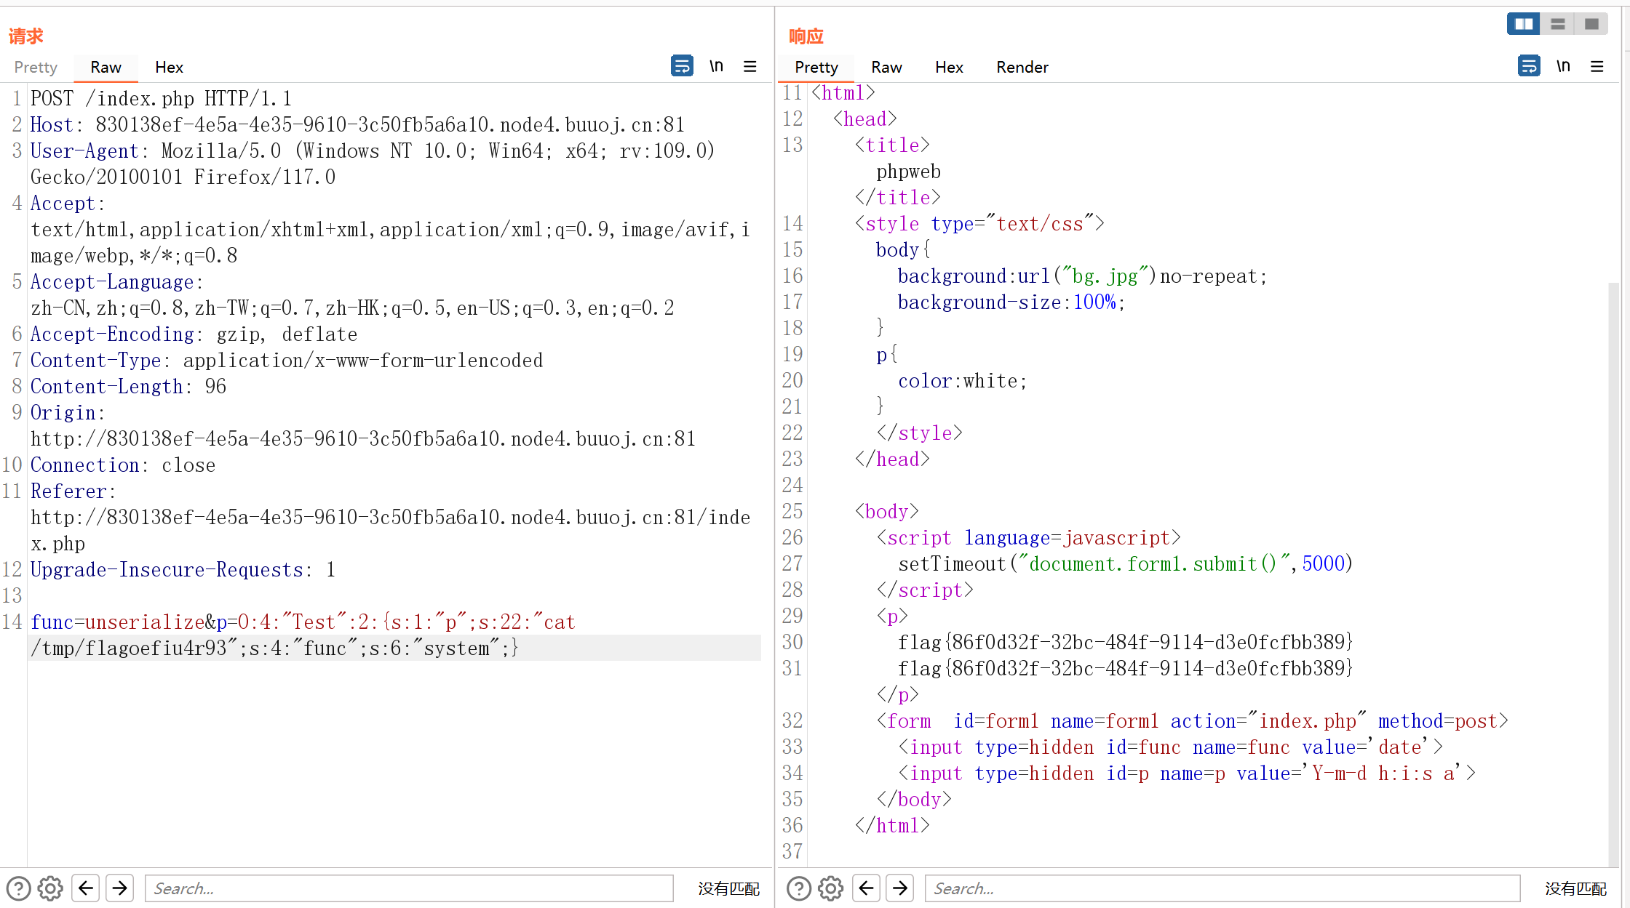Open request panel hamburger menu

click(750, 67)
